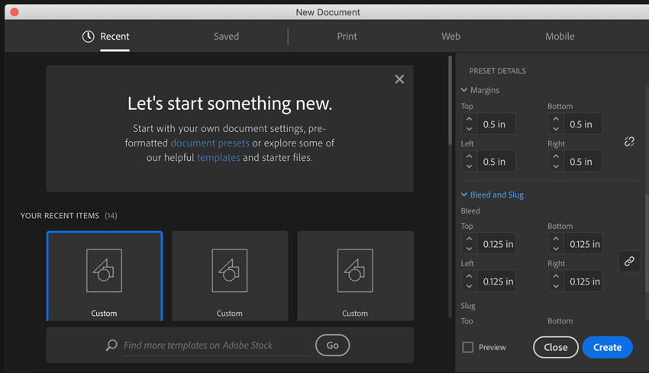Click the clock icon beside Recent
Screen dimensions: 649x373
(x=88, y=37)
